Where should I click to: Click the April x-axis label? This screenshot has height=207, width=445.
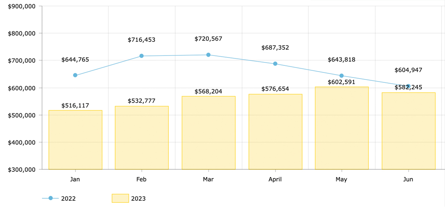click(x=275, y=179)
